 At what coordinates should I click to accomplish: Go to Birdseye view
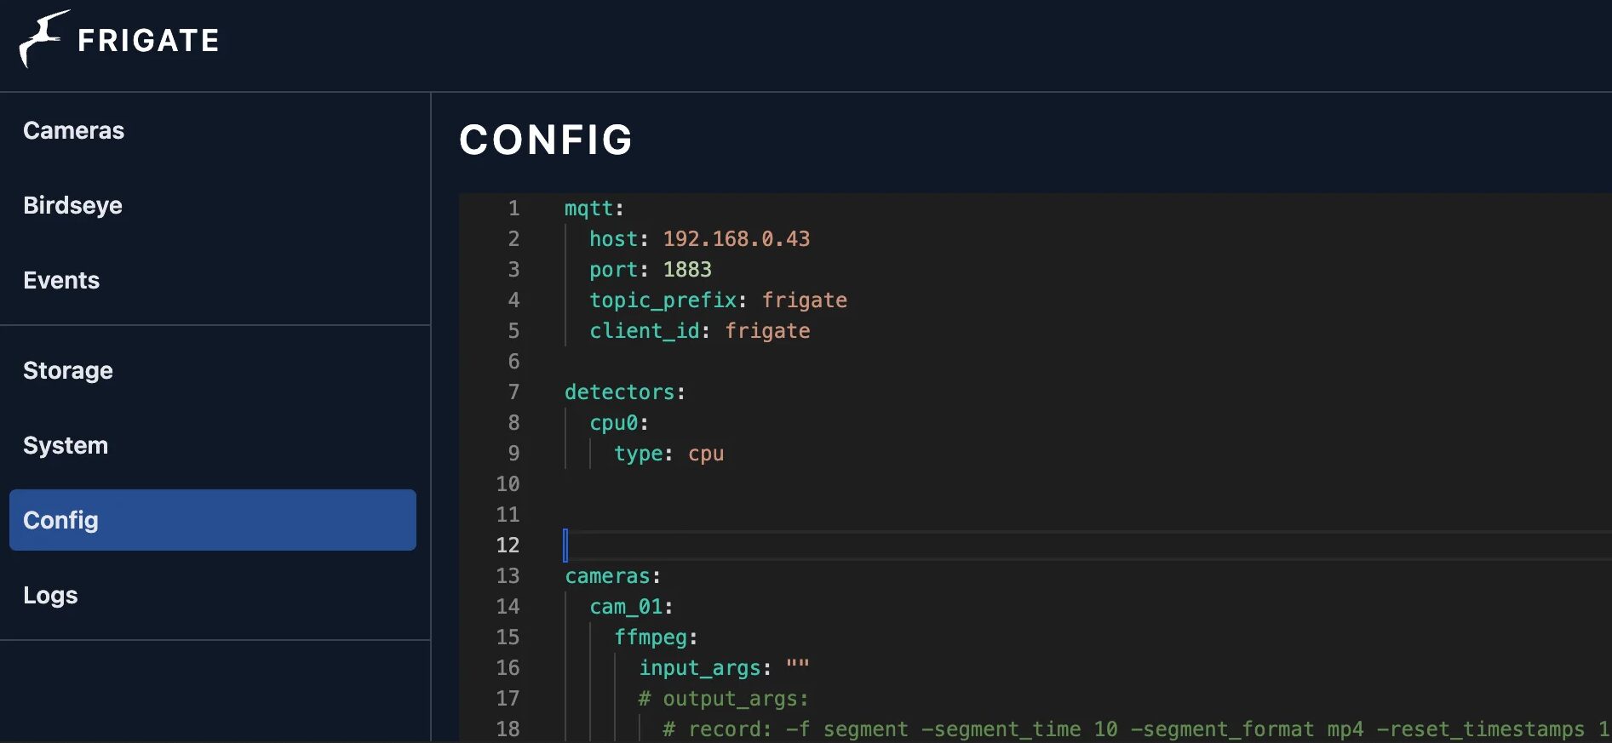pos(73,205)
